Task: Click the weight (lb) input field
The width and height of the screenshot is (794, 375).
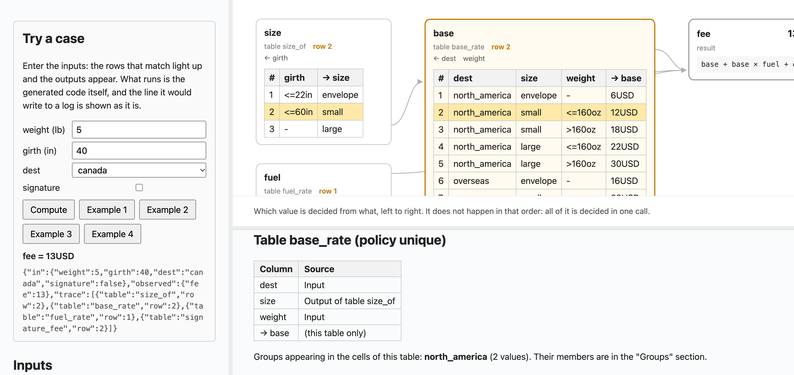Action: coord(139,130)
